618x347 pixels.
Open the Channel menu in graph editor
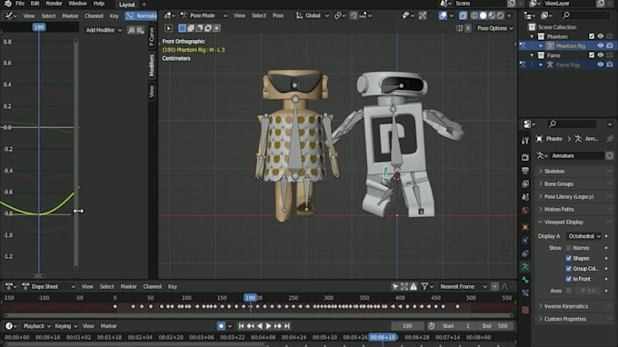pos(94,16)
